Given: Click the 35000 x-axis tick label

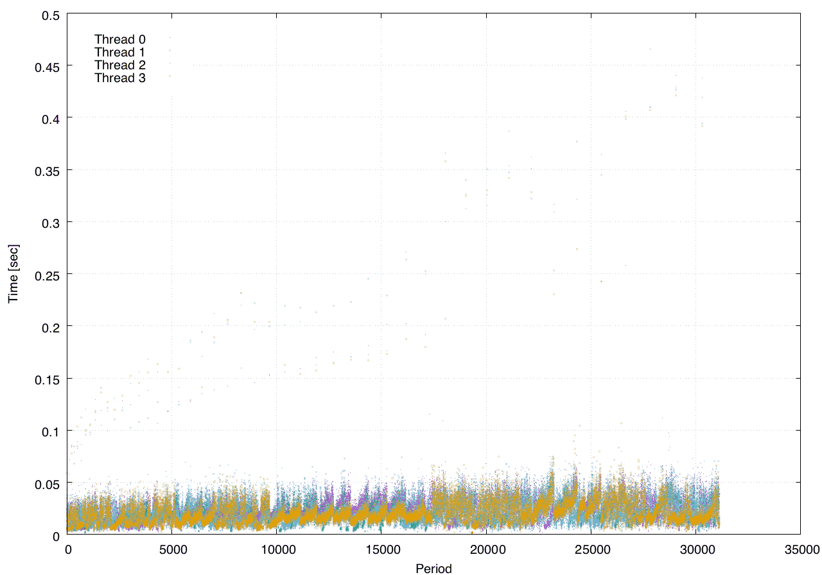Looking at the screenshot, I should click(800, 549).
